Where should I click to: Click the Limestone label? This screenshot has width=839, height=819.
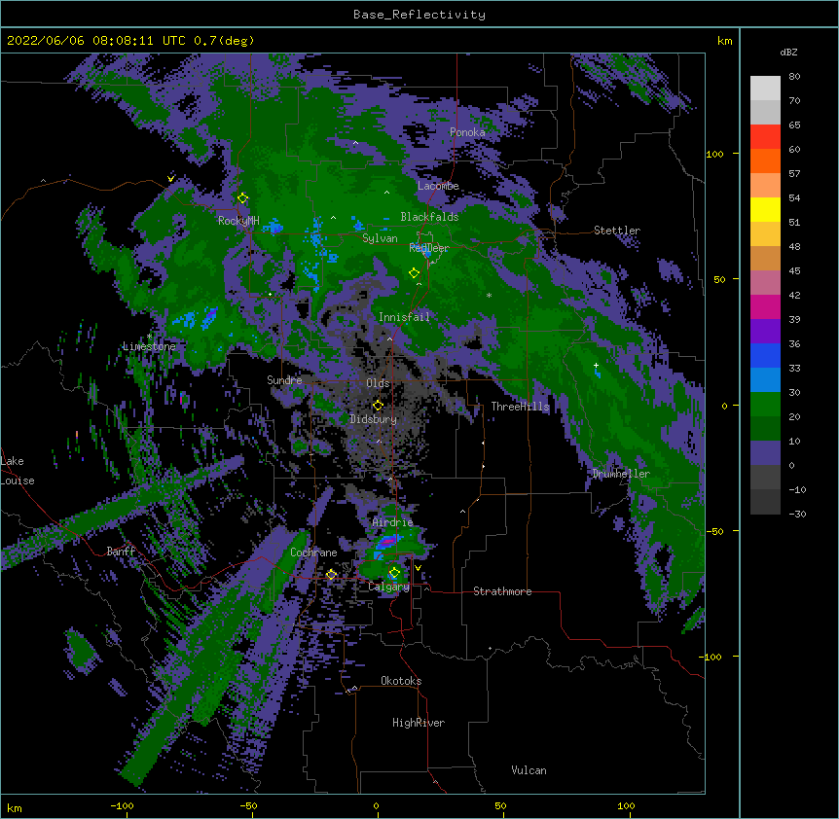(149, 346)
